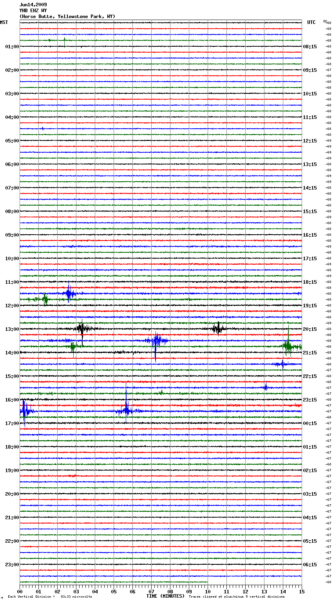Click minute tick label 14 on the time axis
This screenshot has width=333, height=602.
[283, 592]
